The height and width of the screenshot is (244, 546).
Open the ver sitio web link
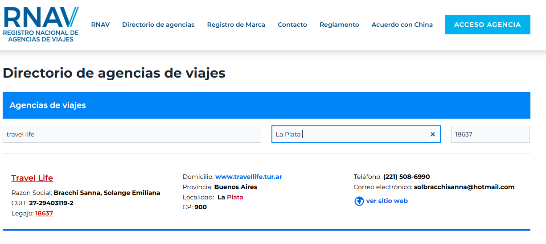click(386, 201)
